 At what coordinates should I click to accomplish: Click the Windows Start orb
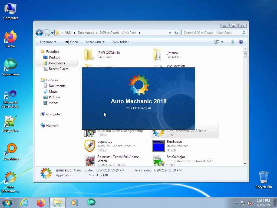point(7,203)
